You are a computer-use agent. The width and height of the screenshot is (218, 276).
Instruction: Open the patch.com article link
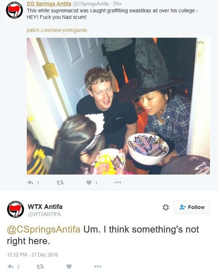[x=59, y=30]
